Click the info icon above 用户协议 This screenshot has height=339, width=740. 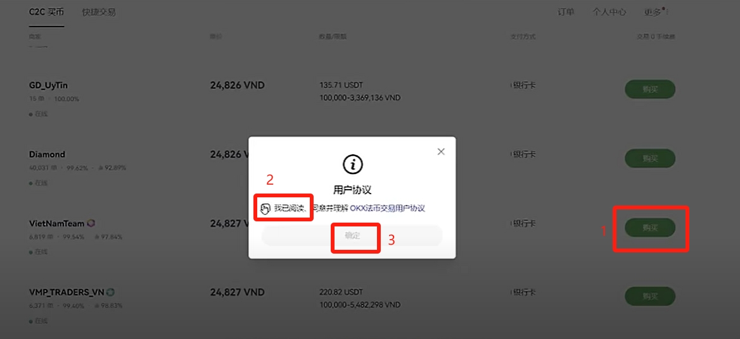pyautogui.click(x=352, y=164)
